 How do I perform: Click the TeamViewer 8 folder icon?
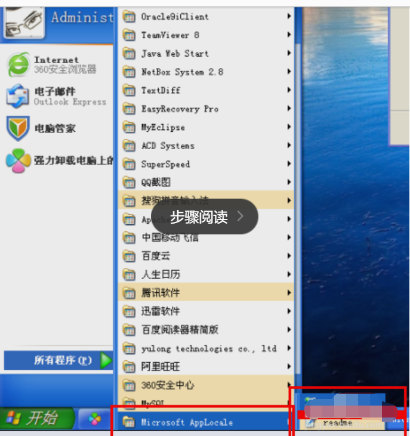tap(129, 35)
